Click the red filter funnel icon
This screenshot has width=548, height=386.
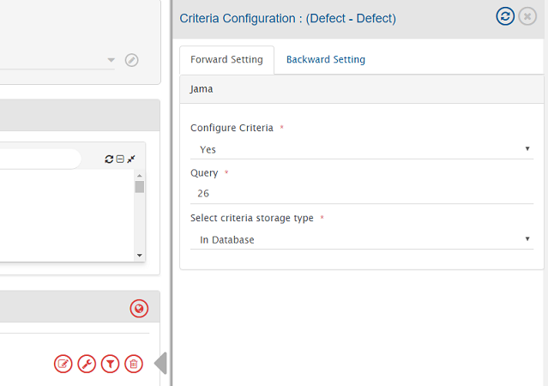[110, 364]
